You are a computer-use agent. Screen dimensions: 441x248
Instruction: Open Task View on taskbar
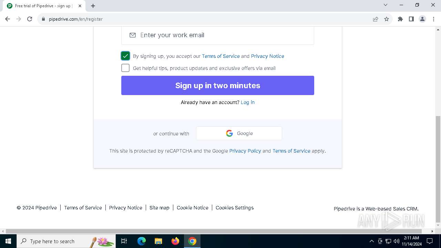[124, 241]
